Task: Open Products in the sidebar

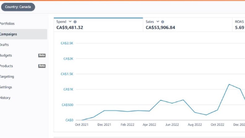Action: point(6,66)
